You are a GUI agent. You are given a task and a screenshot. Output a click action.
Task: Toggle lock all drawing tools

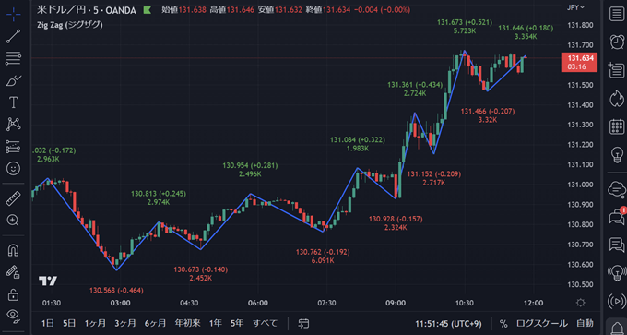(13, 294)
